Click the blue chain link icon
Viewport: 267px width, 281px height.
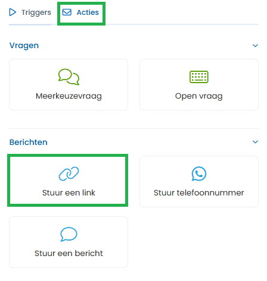69,173
